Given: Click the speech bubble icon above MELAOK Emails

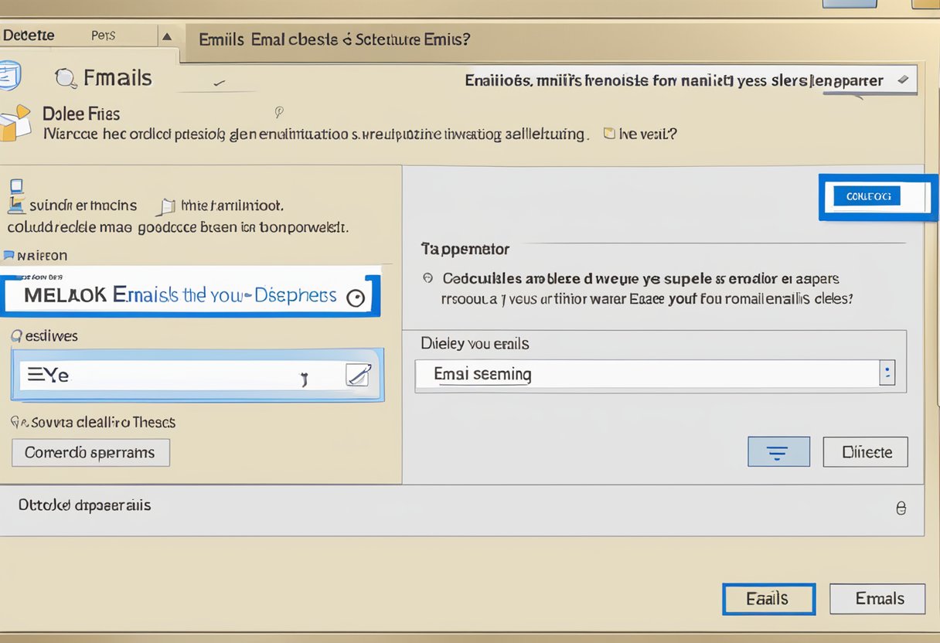Looking at the screenshot, I should [8, 254].
